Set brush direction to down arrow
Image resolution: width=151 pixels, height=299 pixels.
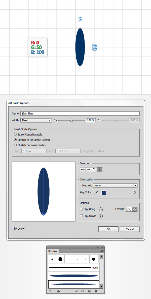pos(99,170)
